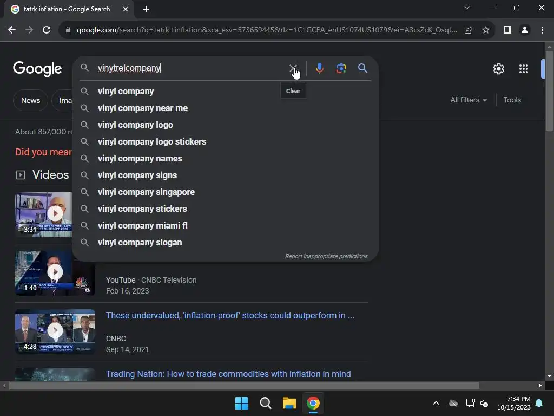Click the vertical page scrollbar

coord(549,91)
